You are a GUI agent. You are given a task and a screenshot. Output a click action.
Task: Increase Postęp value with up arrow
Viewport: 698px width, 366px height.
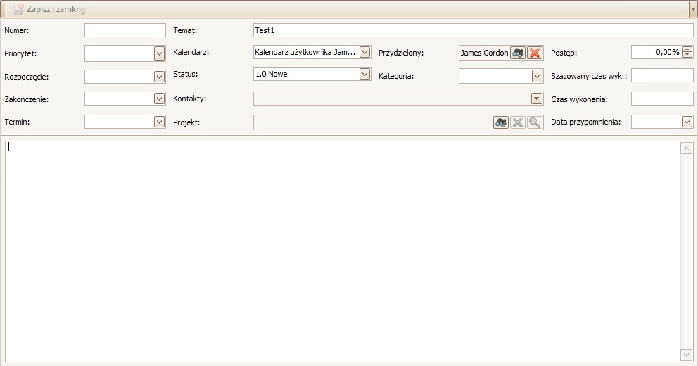tap(687, 49)
